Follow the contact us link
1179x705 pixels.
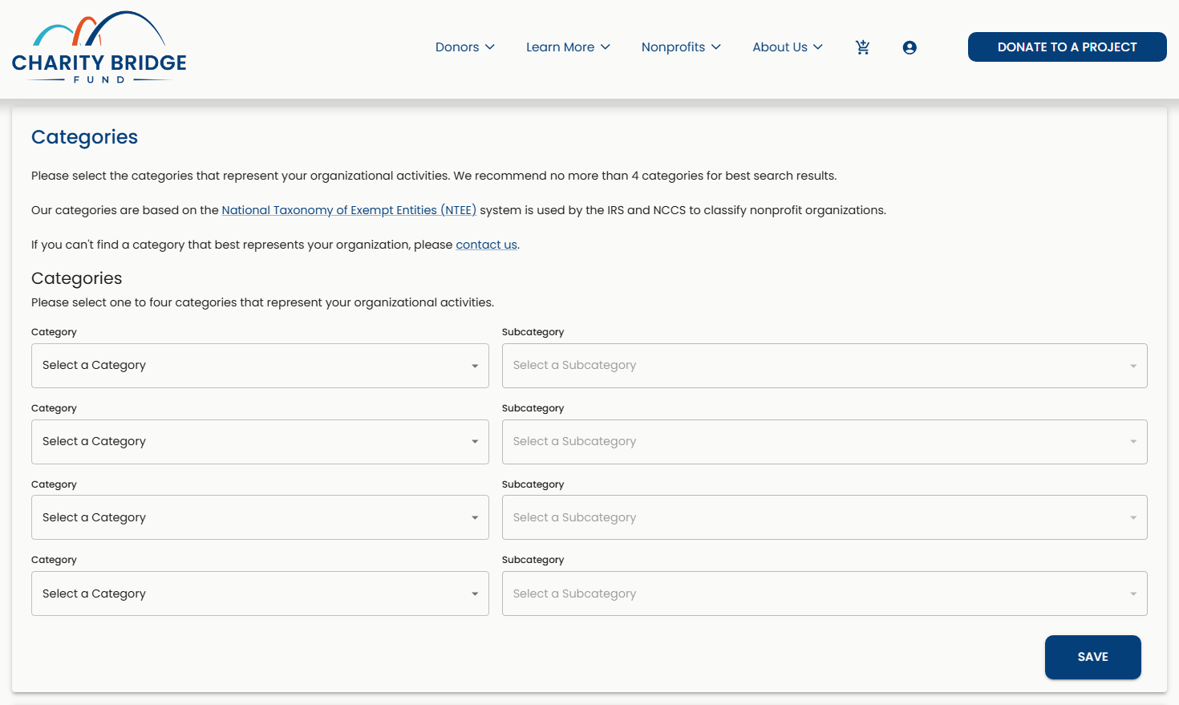(x=487, y=245)
